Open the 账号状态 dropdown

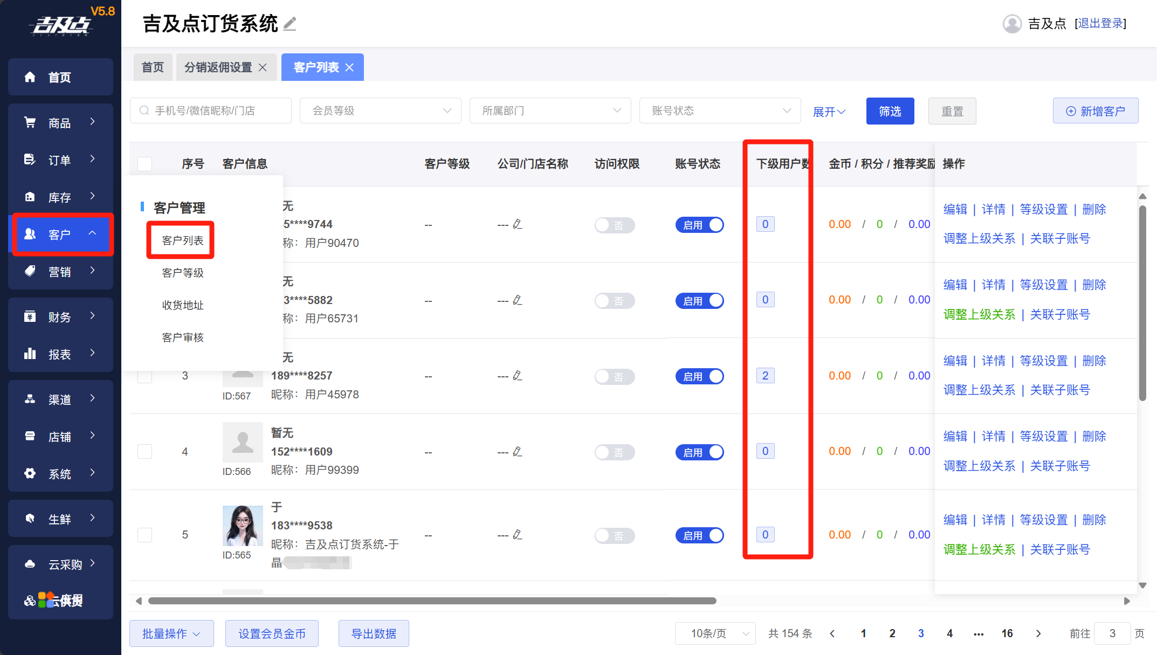[720, 111]
